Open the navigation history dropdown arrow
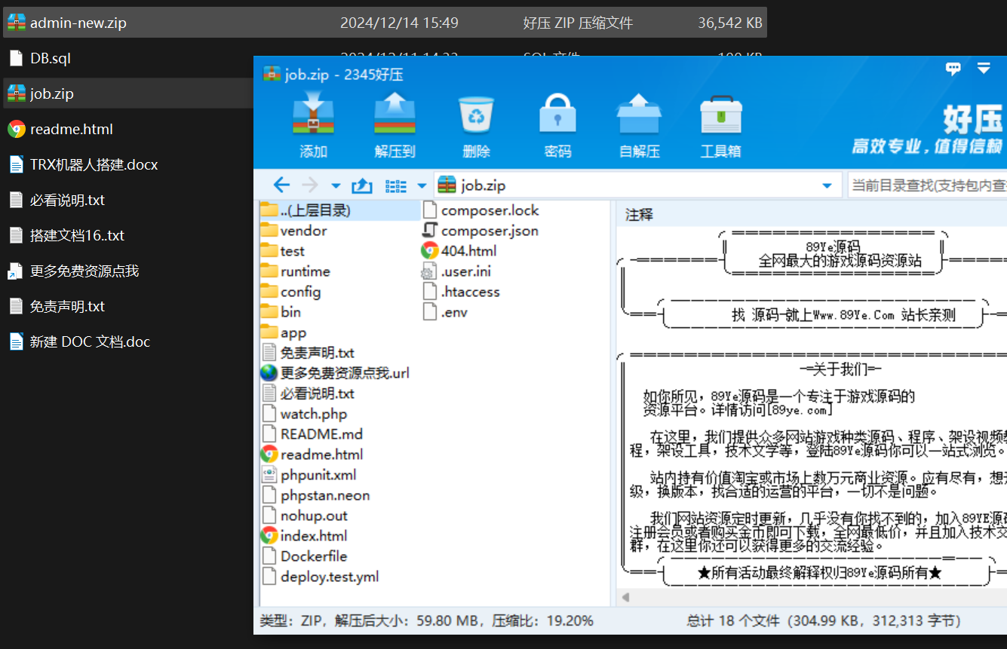This screenshot has width=1007, height=649. click(336, 185)
